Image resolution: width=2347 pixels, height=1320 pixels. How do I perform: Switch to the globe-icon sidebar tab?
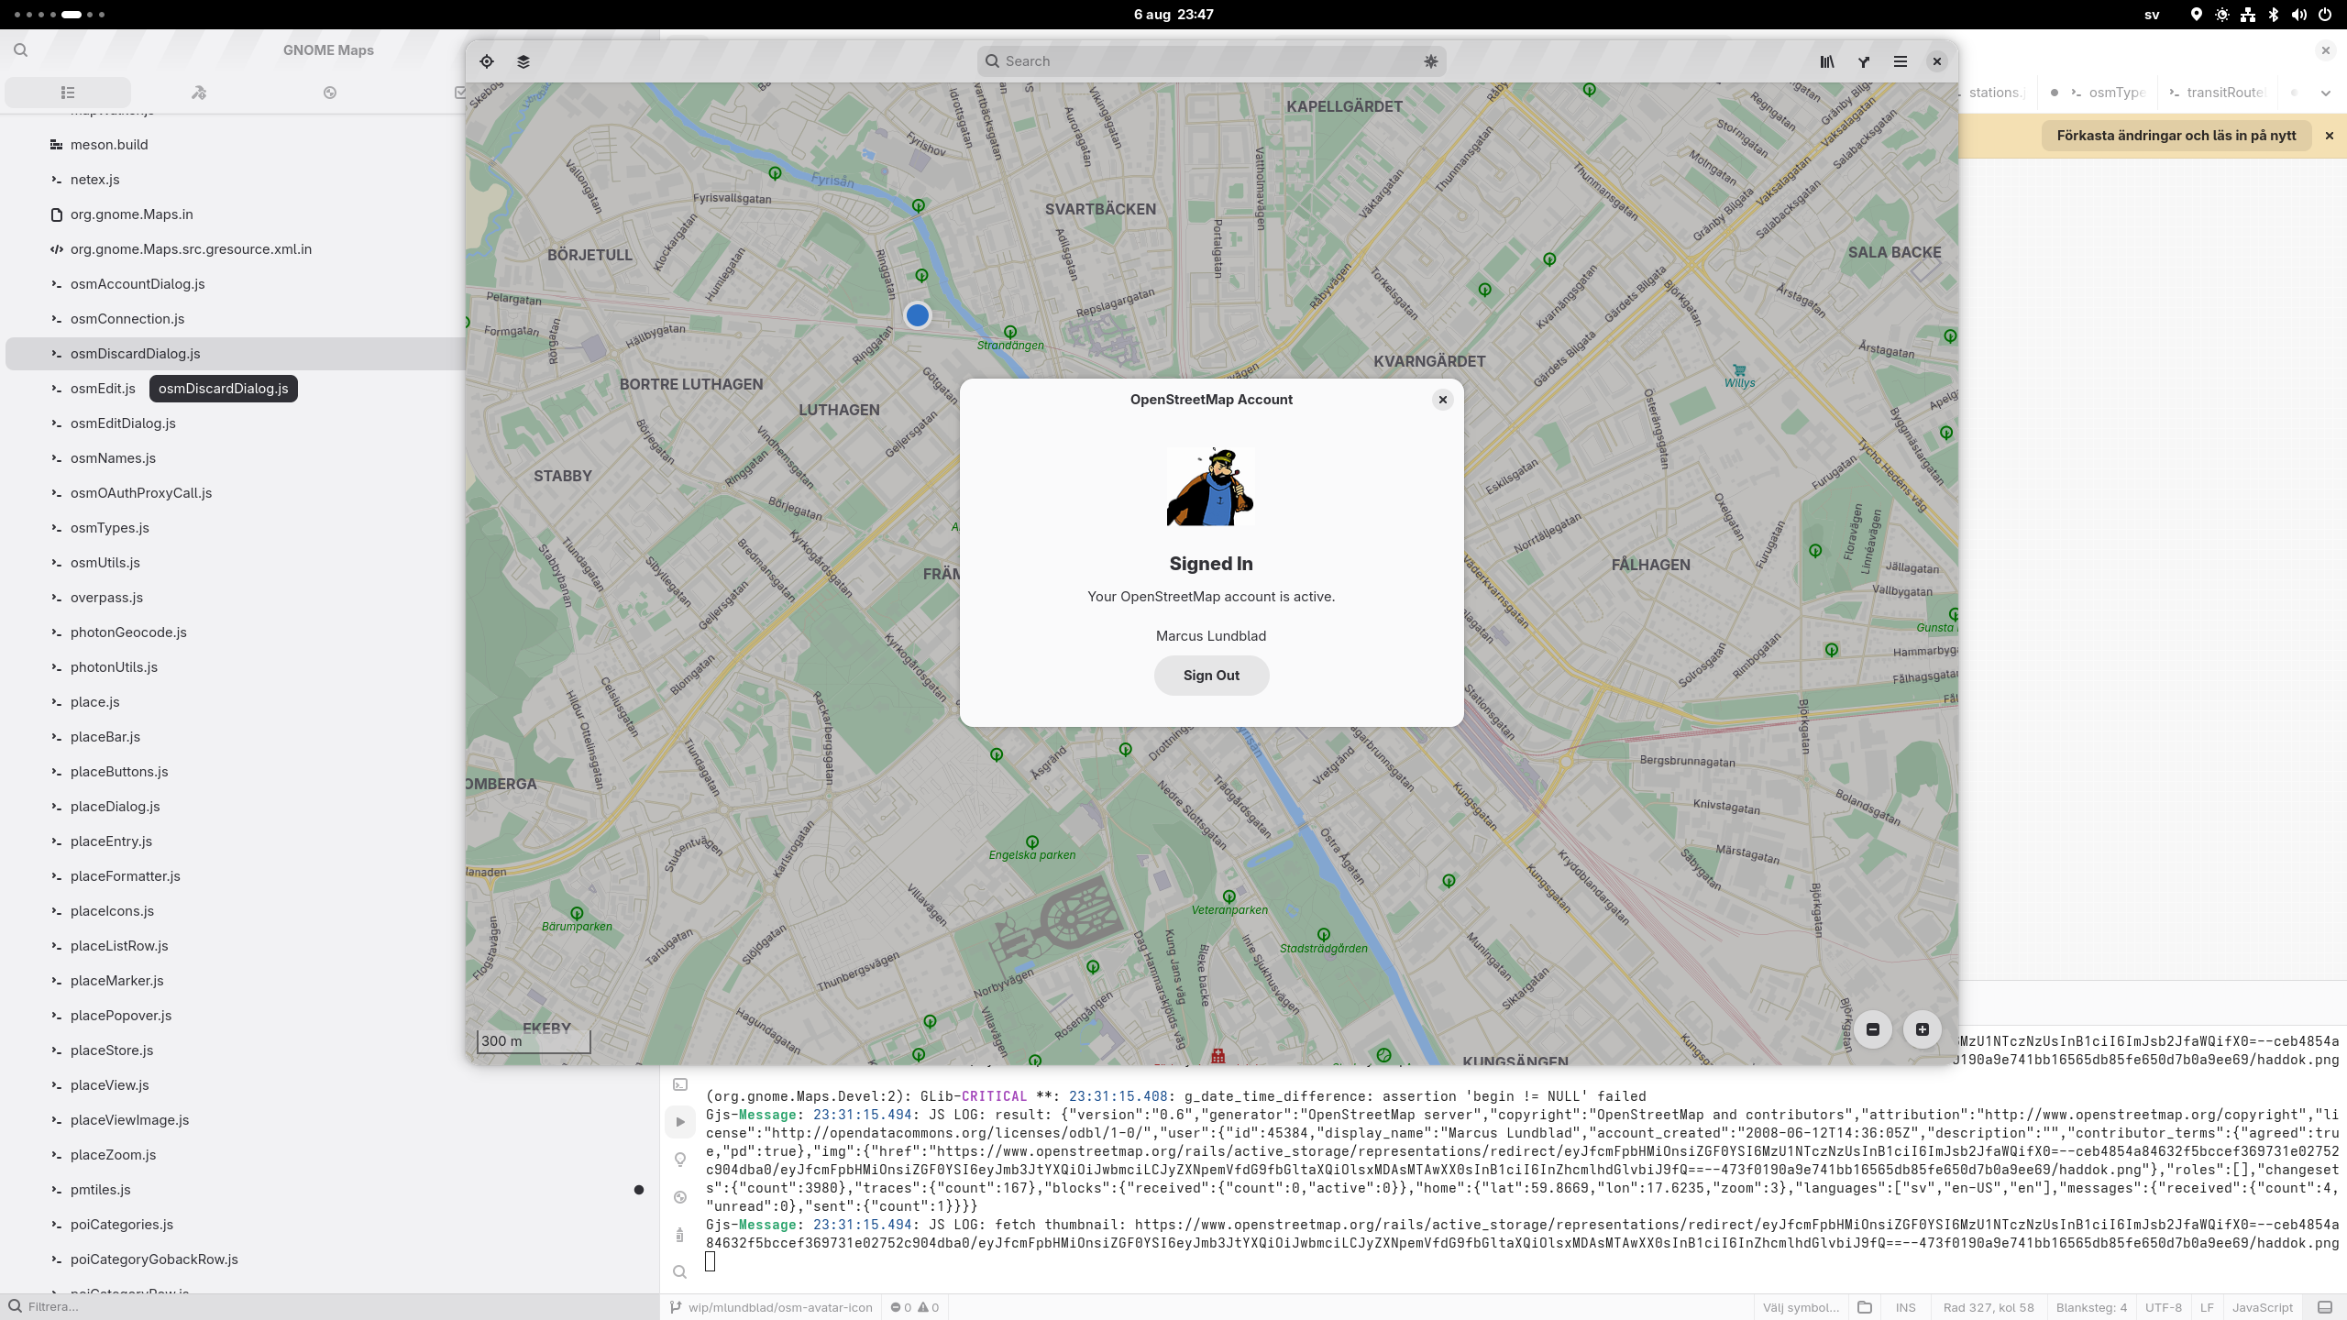click(x=330, y=93)
